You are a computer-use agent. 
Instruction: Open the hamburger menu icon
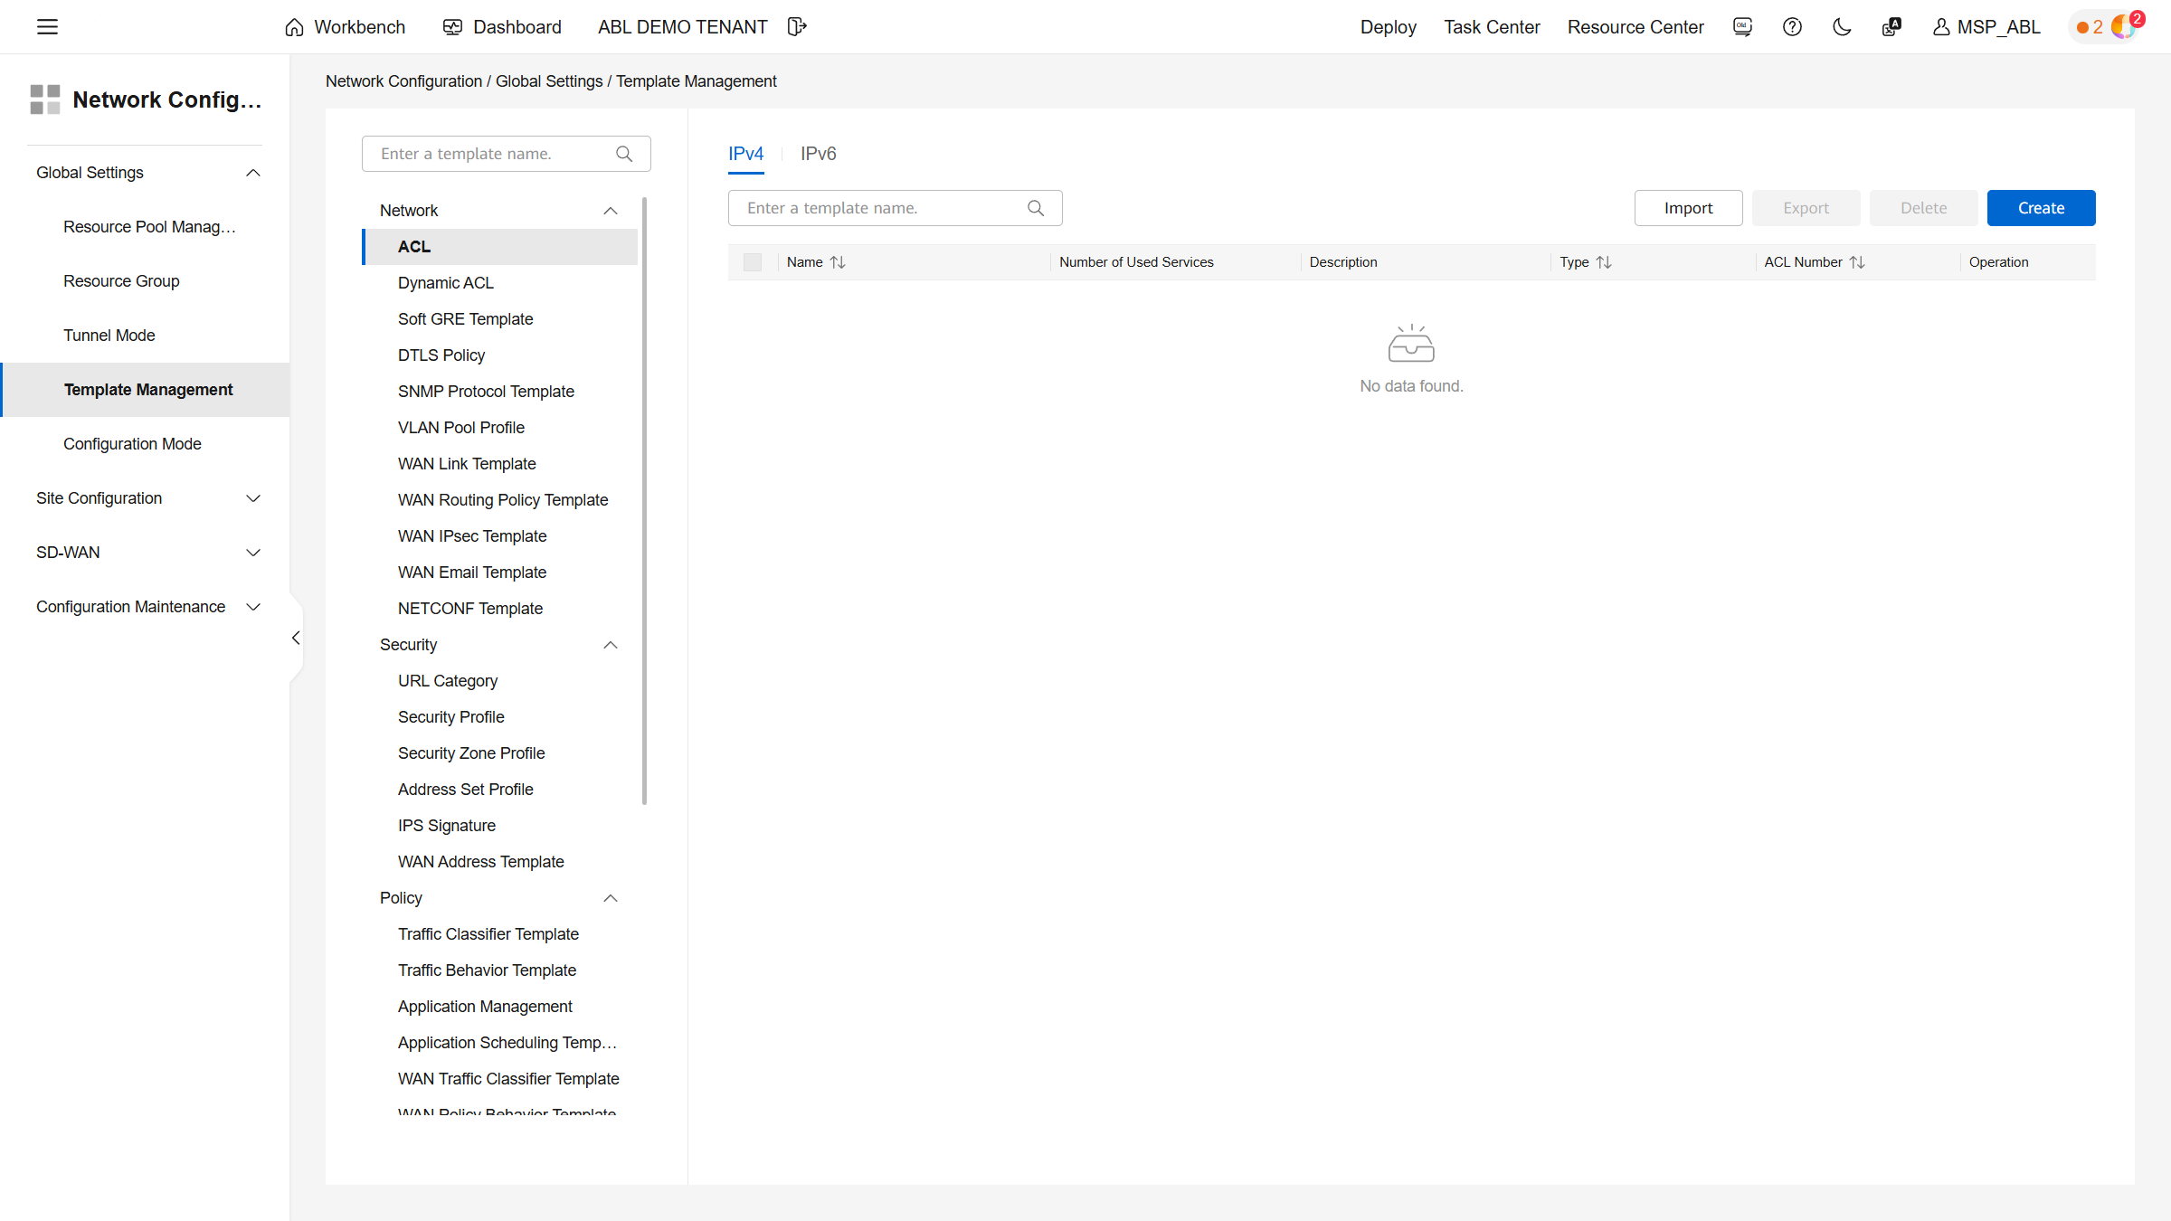pyautogui.click(x=47, y=27)
